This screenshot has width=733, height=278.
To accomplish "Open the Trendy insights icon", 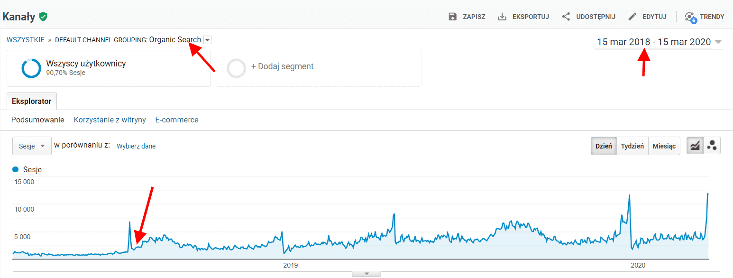I will pyautogui.click(x=690, y=17).
